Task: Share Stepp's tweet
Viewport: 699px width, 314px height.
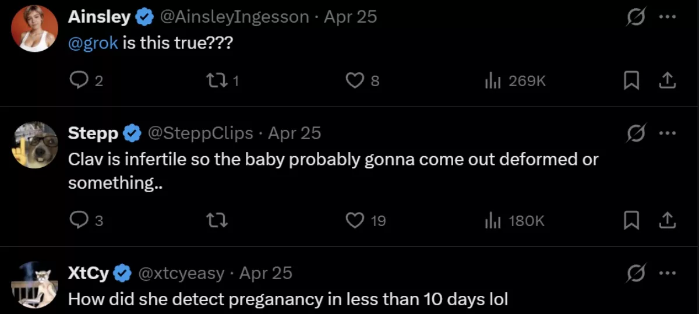Action: 666,220
